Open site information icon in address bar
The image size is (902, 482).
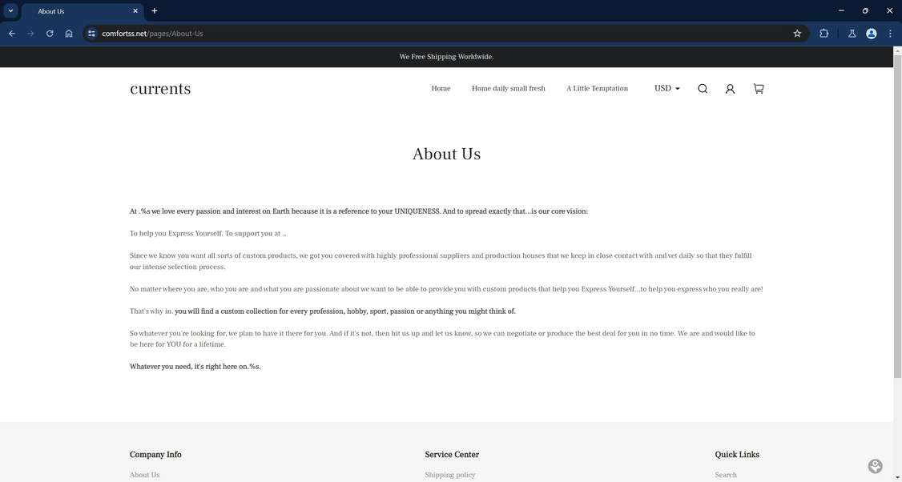91,34
